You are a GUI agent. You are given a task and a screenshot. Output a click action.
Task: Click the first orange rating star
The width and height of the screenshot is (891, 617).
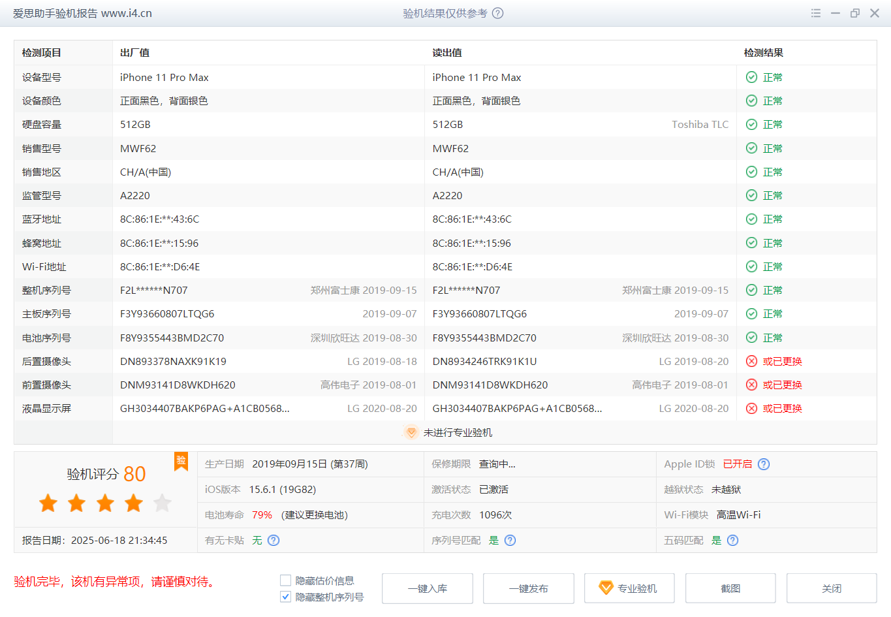click(x=48, y=503)
